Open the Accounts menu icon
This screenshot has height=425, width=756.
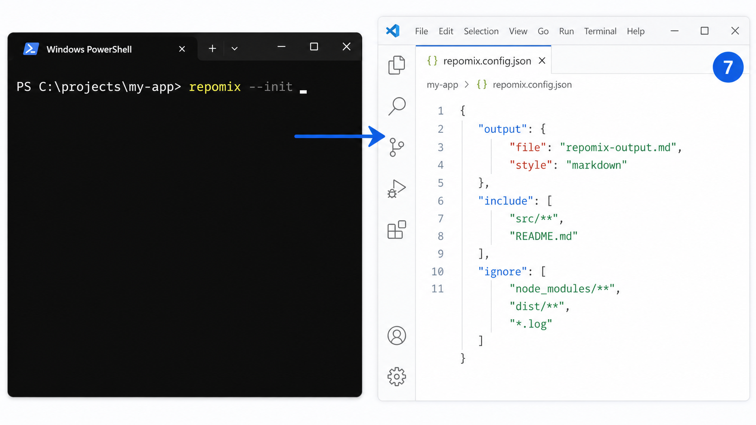(x=397, y=336)
